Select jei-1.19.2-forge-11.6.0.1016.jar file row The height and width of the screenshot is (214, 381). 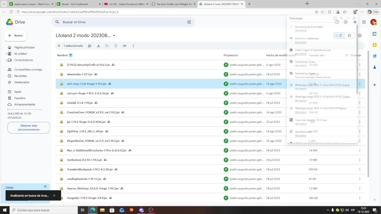pos(210,122)
